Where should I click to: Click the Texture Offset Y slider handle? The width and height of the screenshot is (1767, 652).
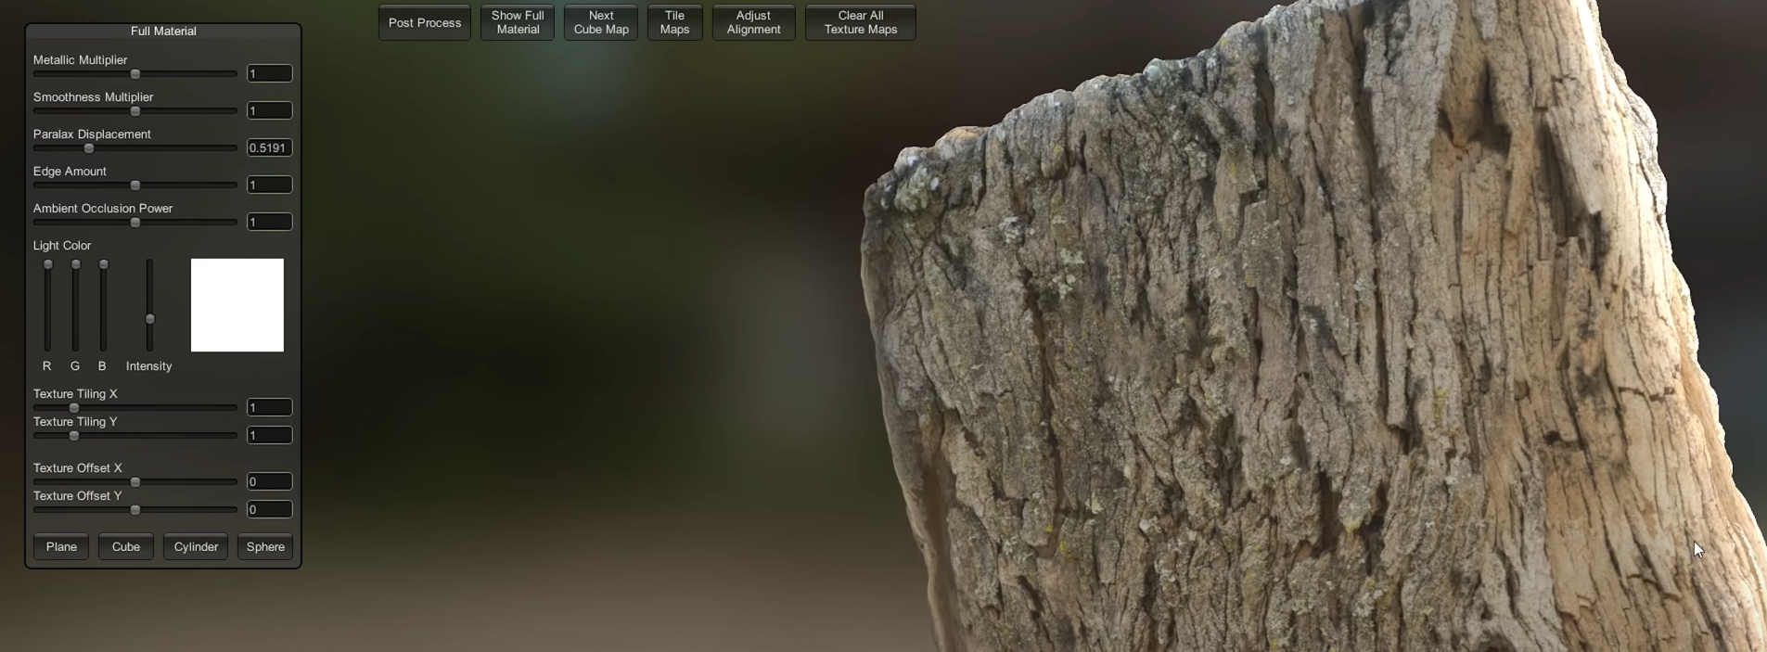pos(135,510)
